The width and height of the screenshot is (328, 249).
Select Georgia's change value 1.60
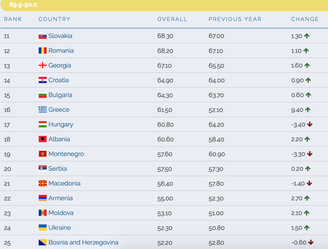[x=297, y=66]
